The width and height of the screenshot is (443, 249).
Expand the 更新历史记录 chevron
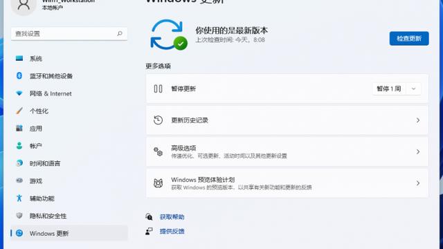418,120
